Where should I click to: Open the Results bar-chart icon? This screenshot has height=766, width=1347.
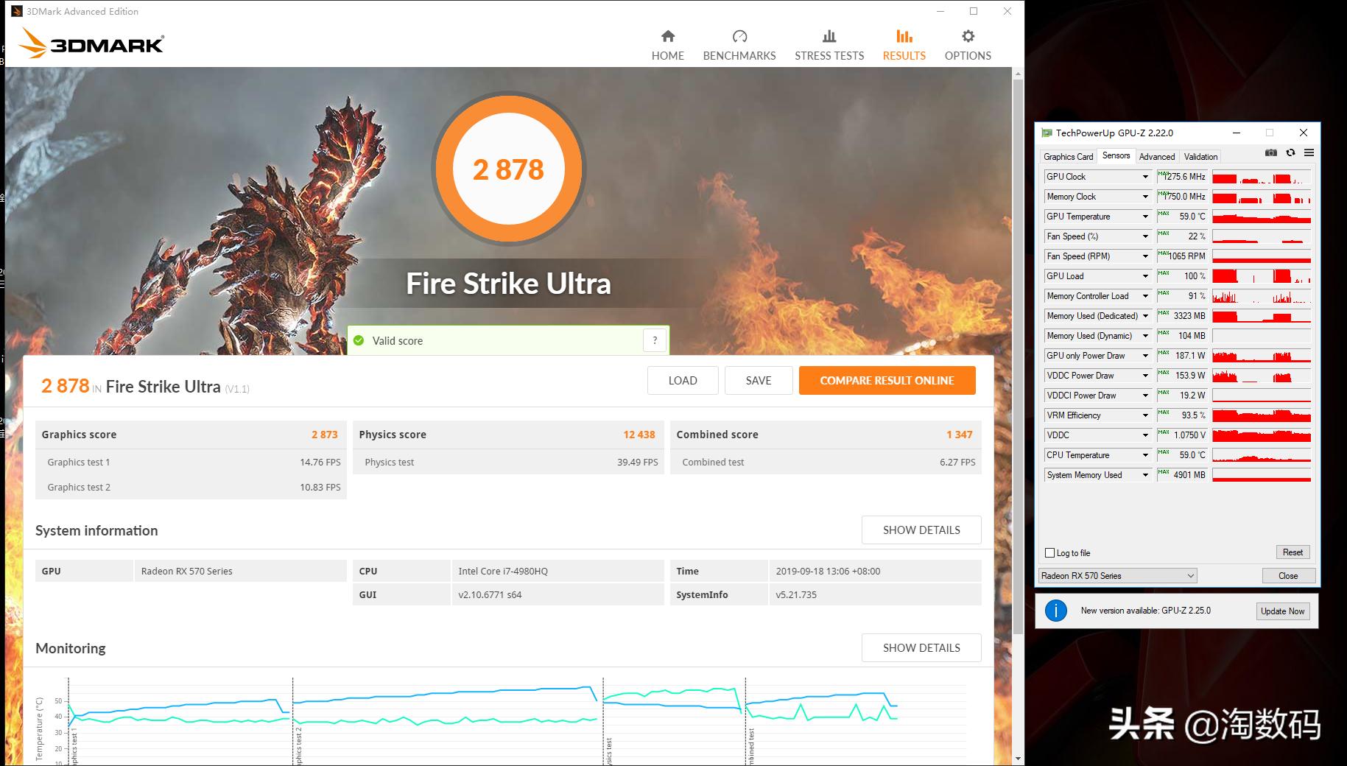click(x=904, y=36)
